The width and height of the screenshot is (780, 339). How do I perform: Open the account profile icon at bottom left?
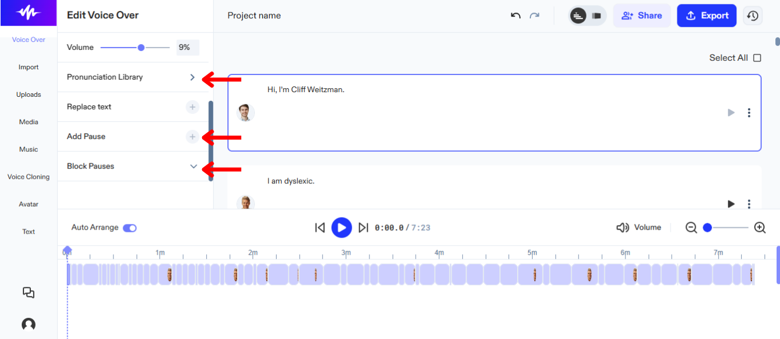pyautogui.click(x=27, y=324)
